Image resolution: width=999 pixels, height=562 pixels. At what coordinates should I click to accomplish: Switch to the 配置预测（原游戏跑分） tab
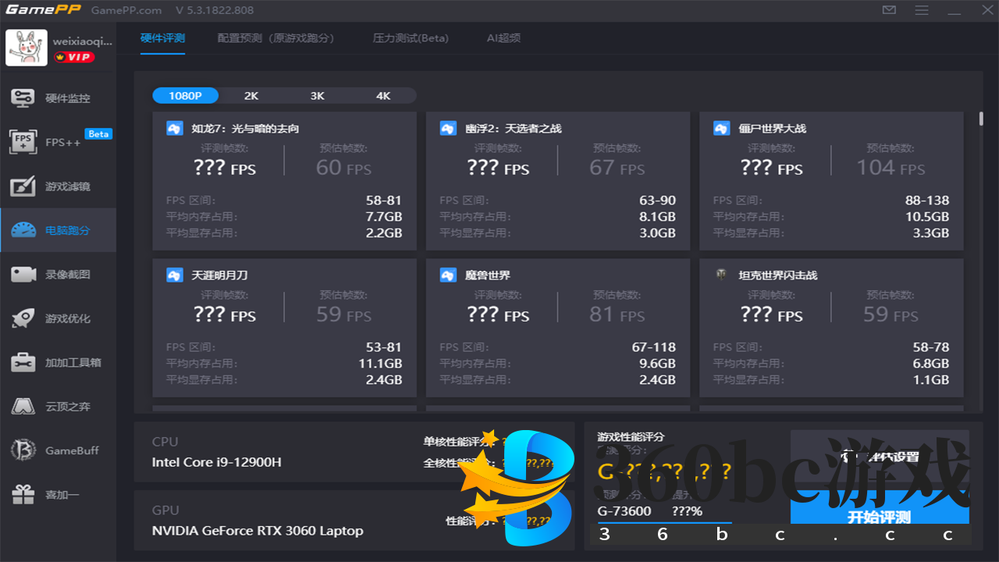click(x=276, y=37)
